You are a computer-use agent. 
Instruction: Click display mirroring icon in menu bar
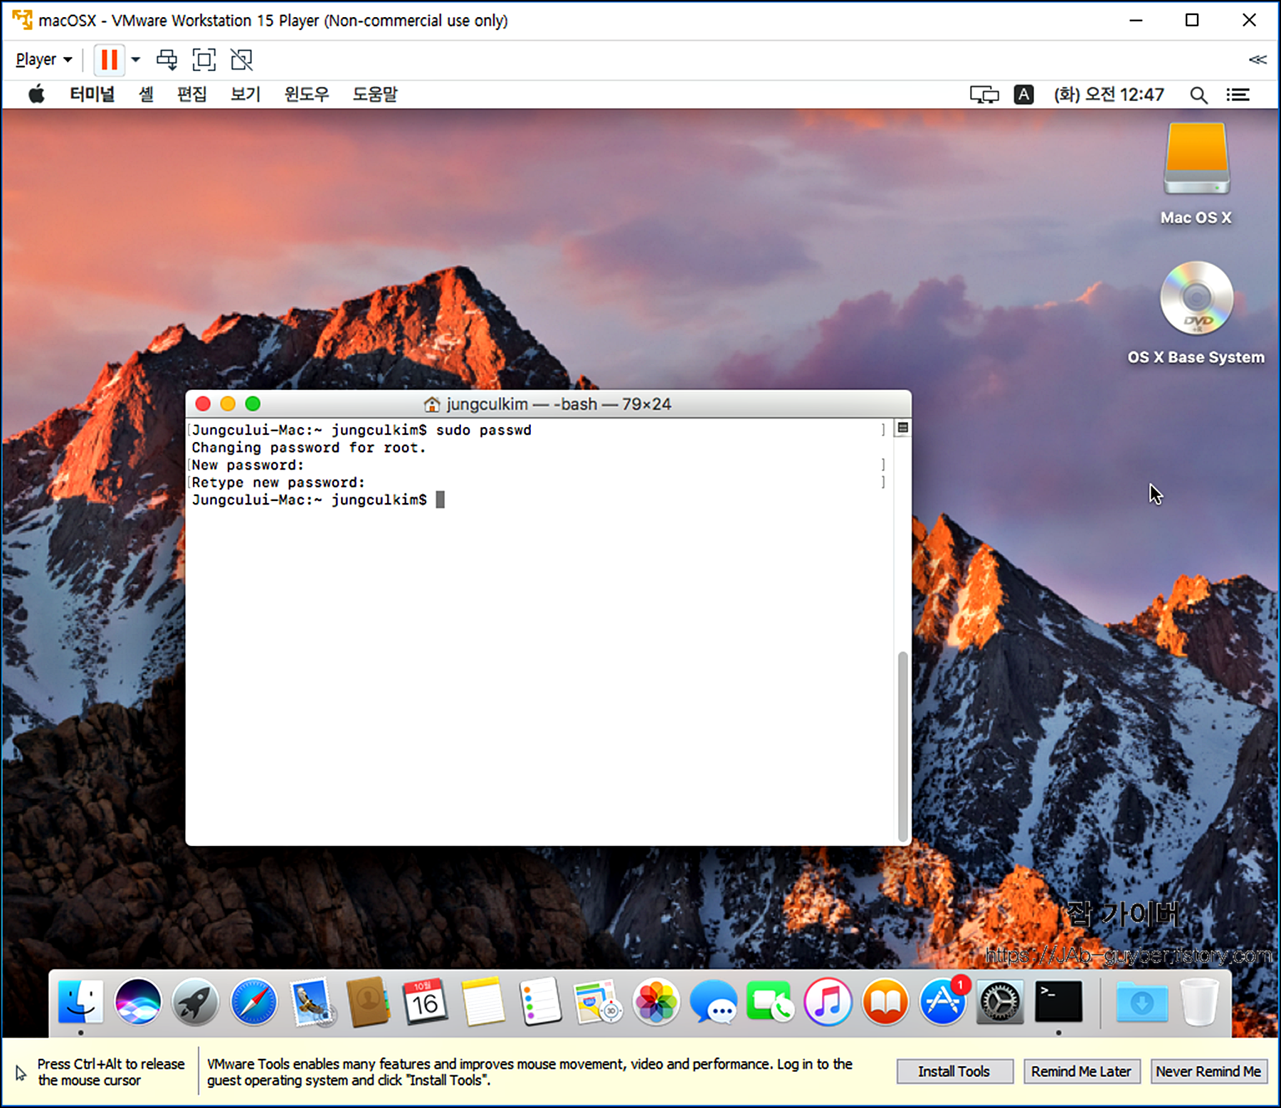click(984, 95)
